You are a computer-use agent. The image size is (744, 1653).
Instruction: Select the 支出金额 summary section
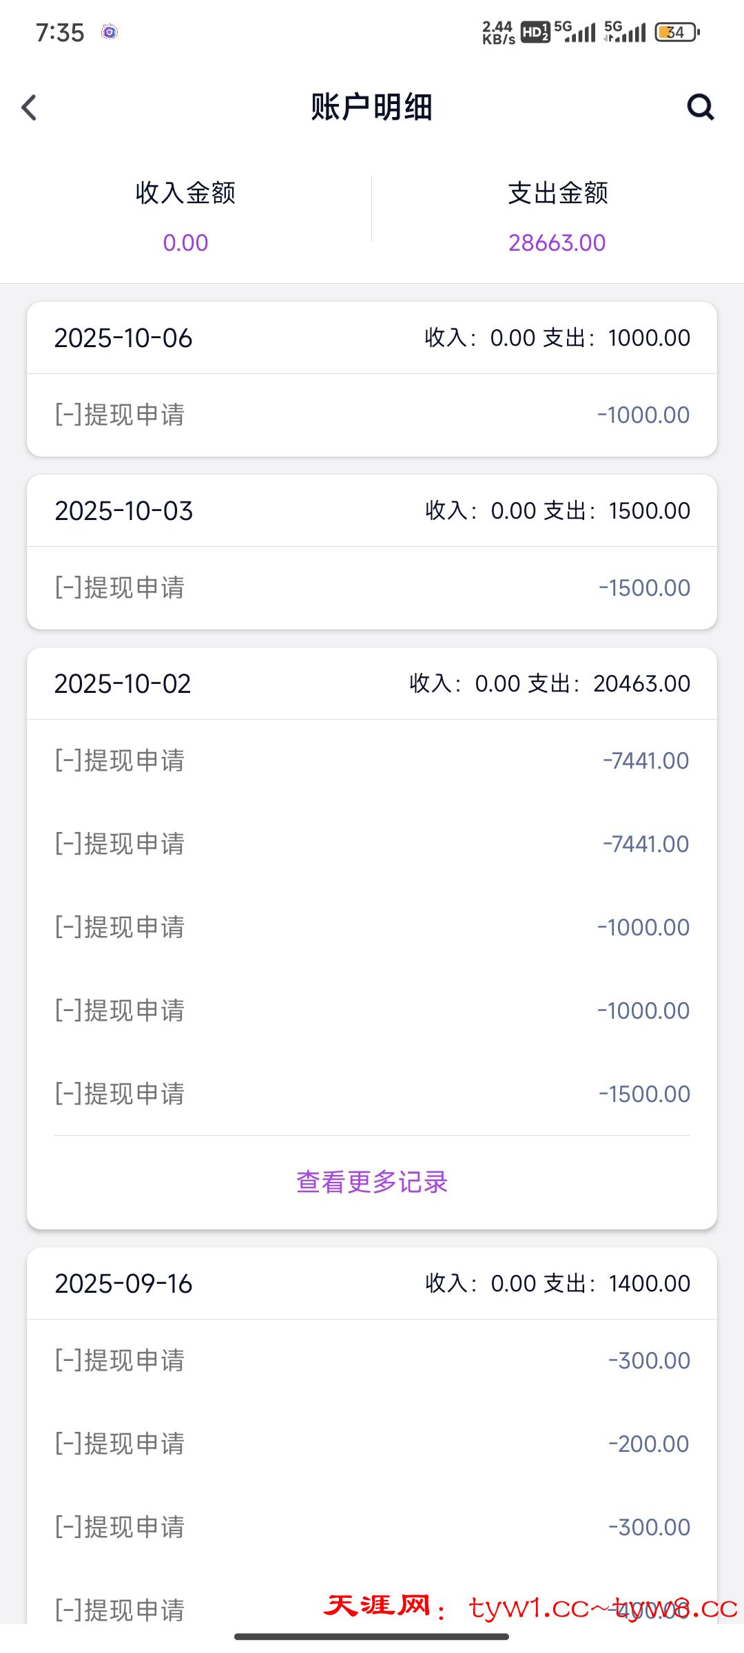pos(557,216)
